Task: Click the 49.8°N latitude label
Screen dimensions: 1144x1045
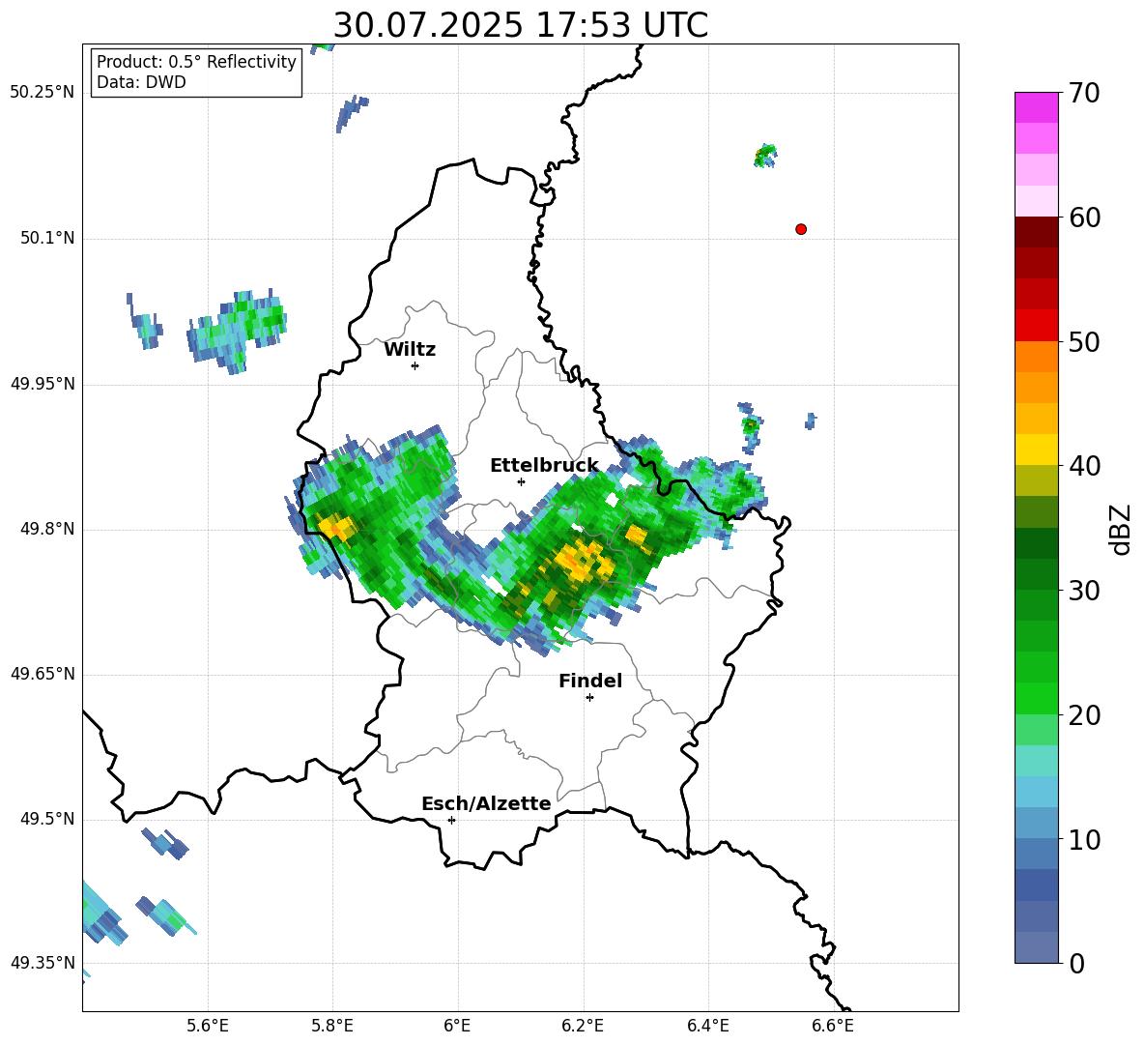Action: [46, 529]
